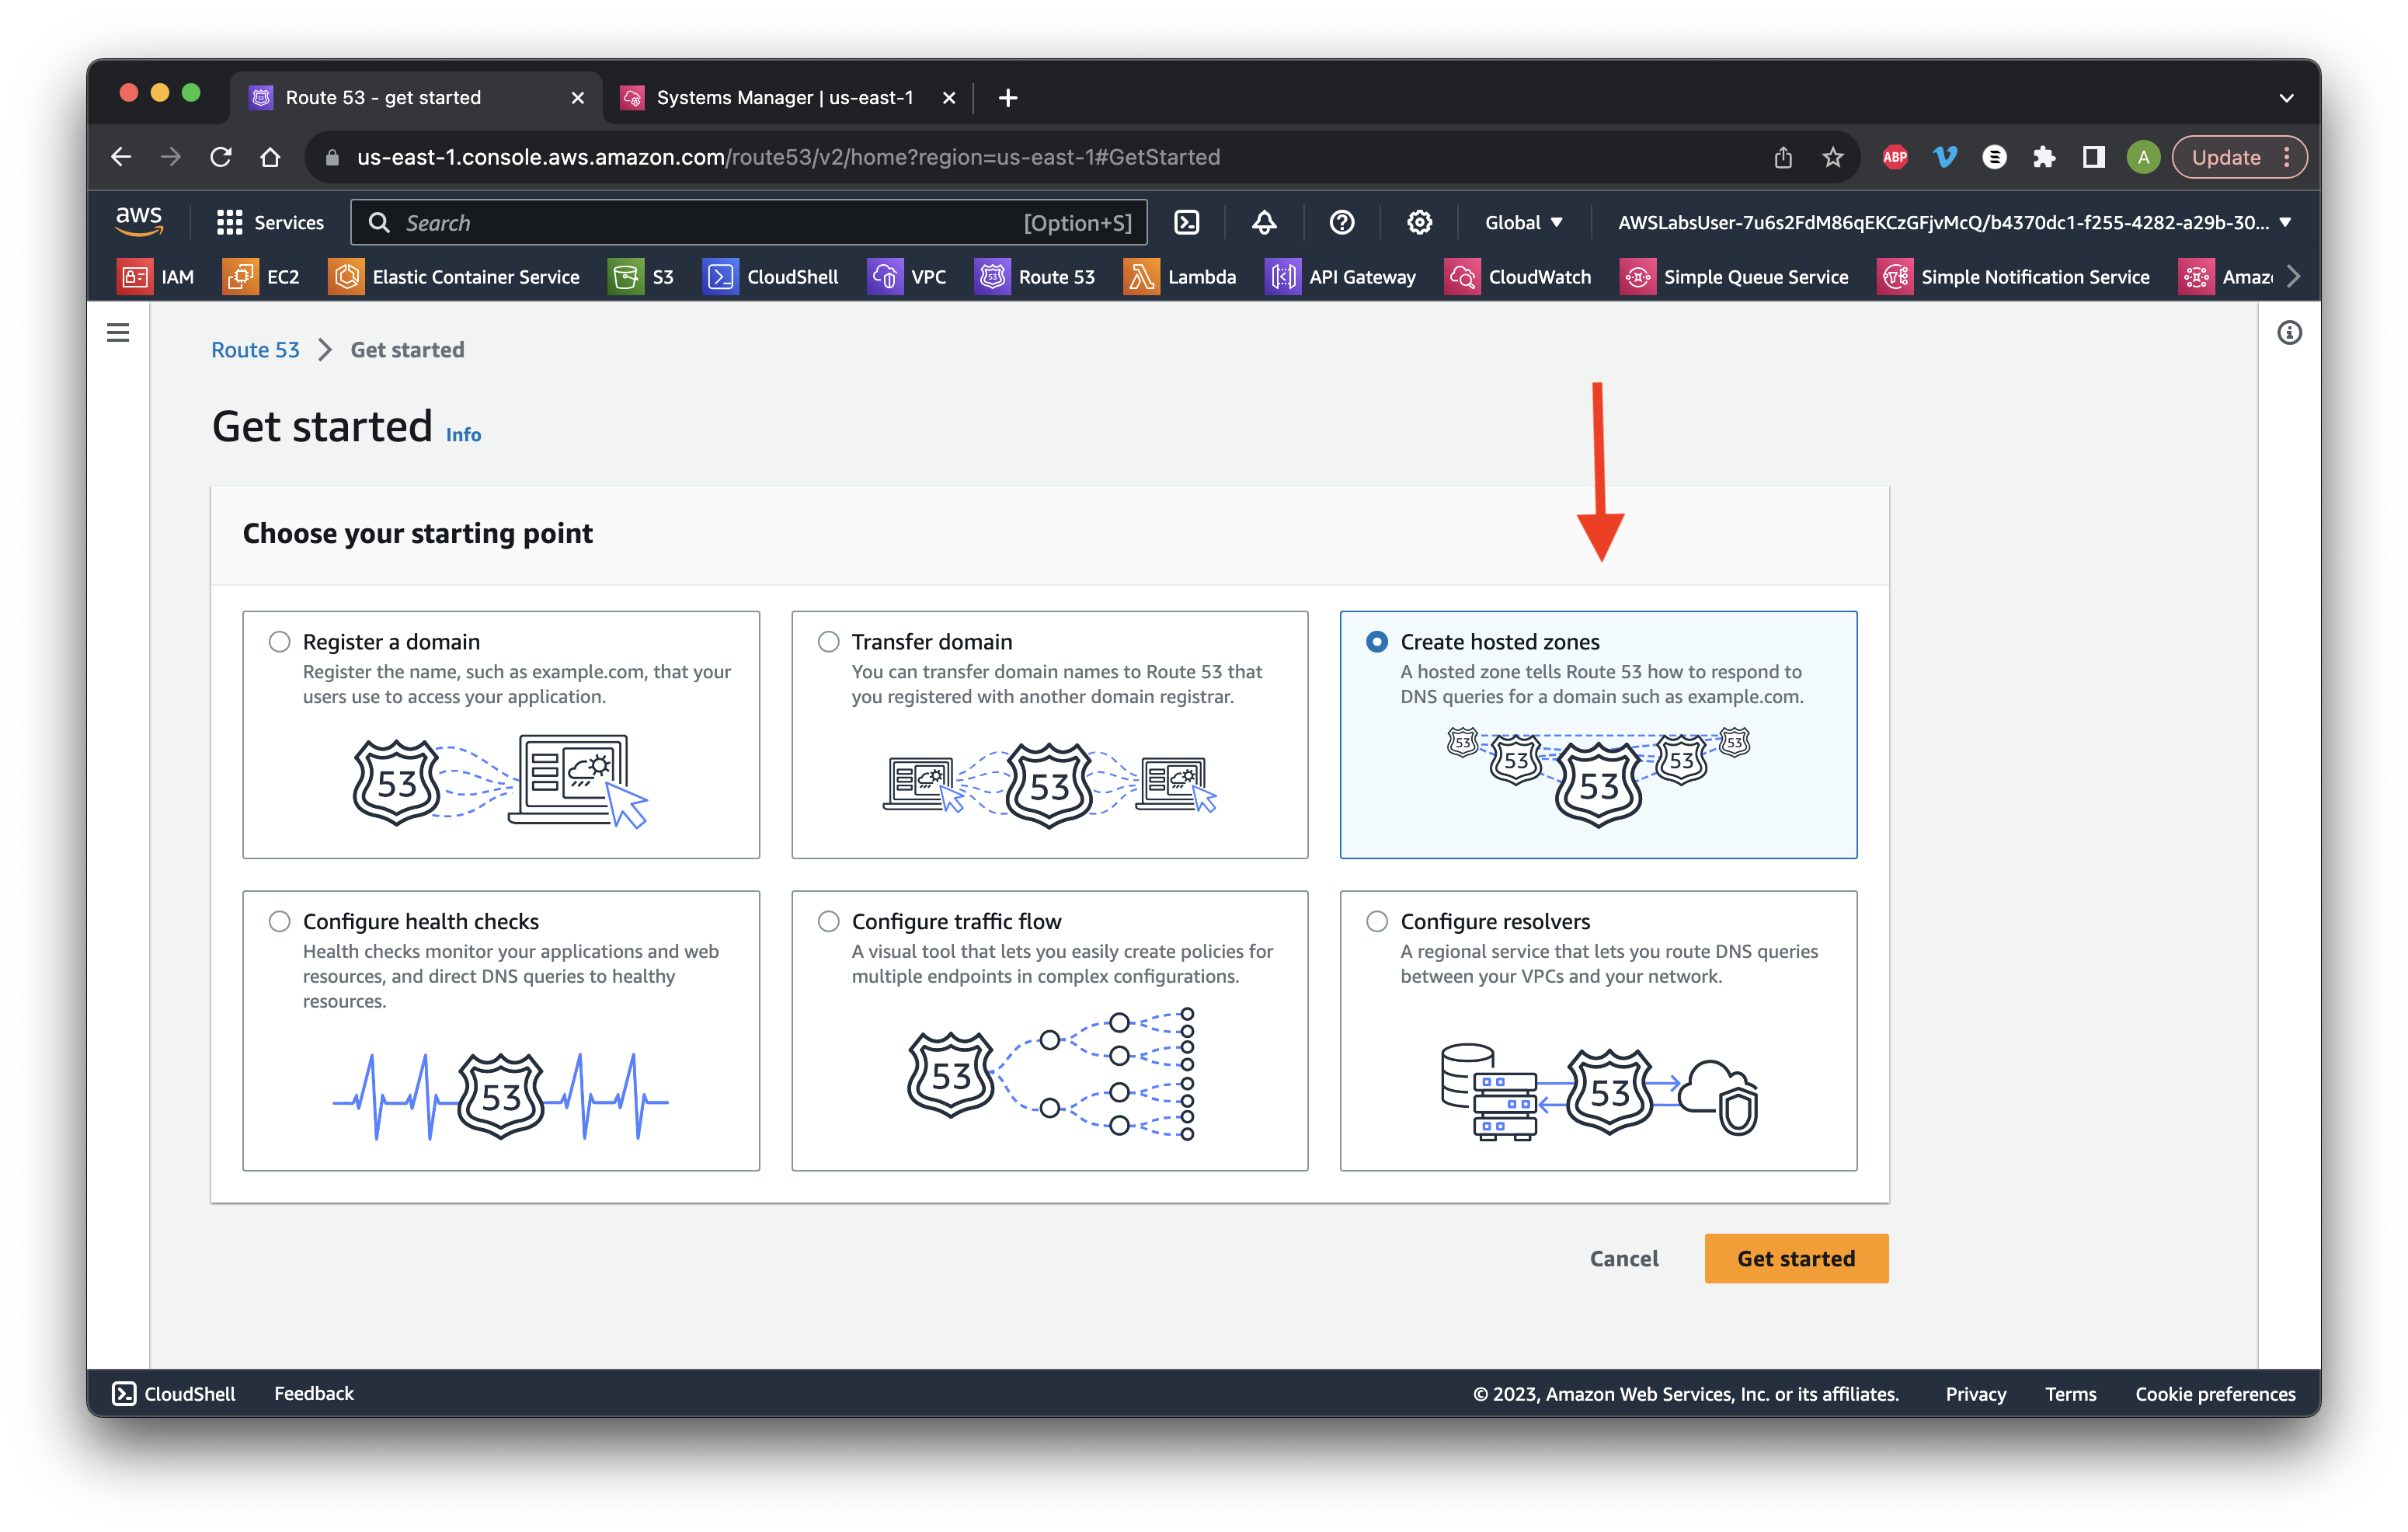Open the side navigation hamburger menu
Image resolution: width=2408 pixels, height=1532 pixels.
coord(118,333)
